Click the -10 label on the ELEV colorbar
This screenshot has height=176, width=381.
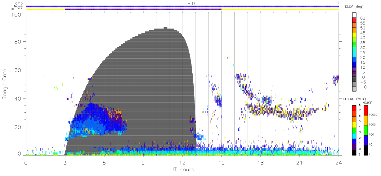point(362,87)
